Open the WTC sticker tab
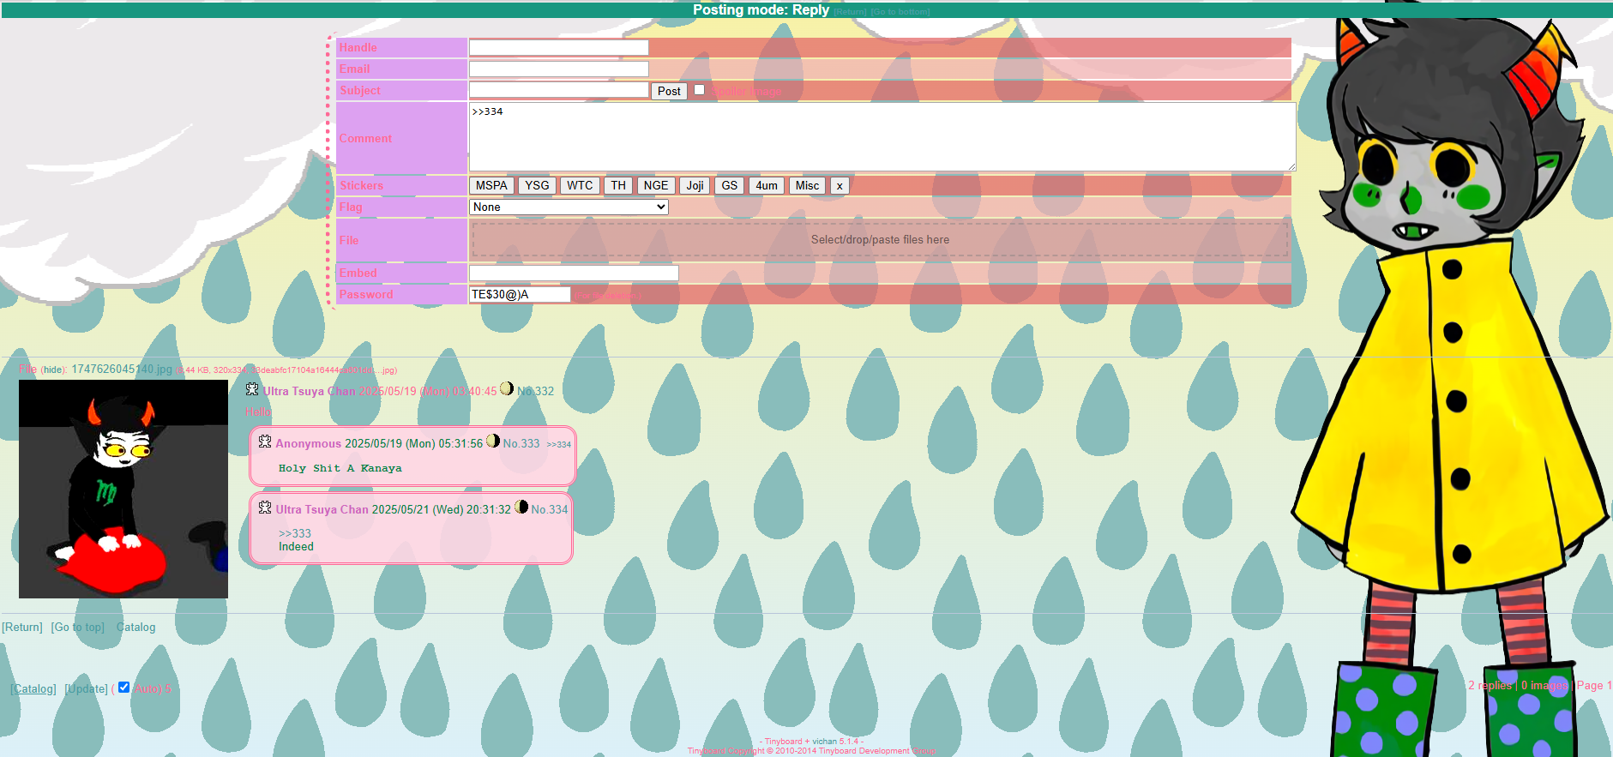This screenshot has height=757, width=1613. [580, 185]
